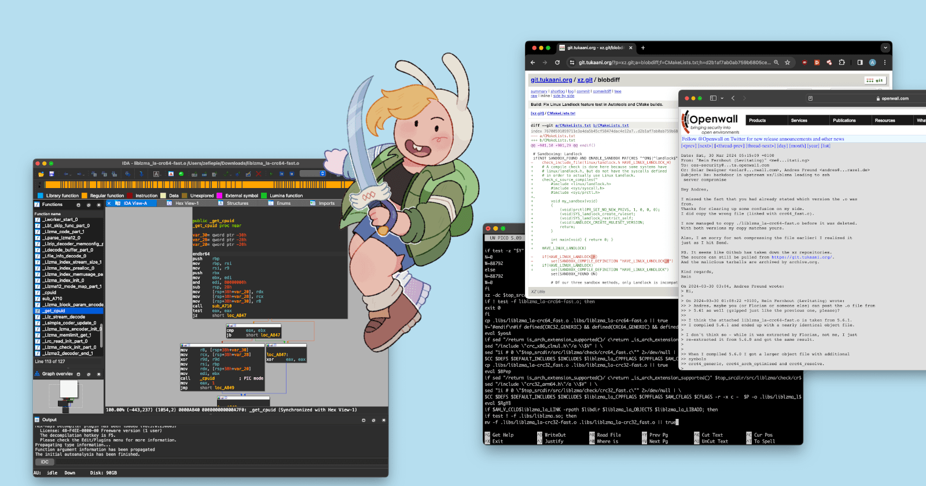Image resolution: width=926 pixels, height=486 pixels.
Task: Reload the git.tukaani.org page in Chrome
Action: pos(557,62)
